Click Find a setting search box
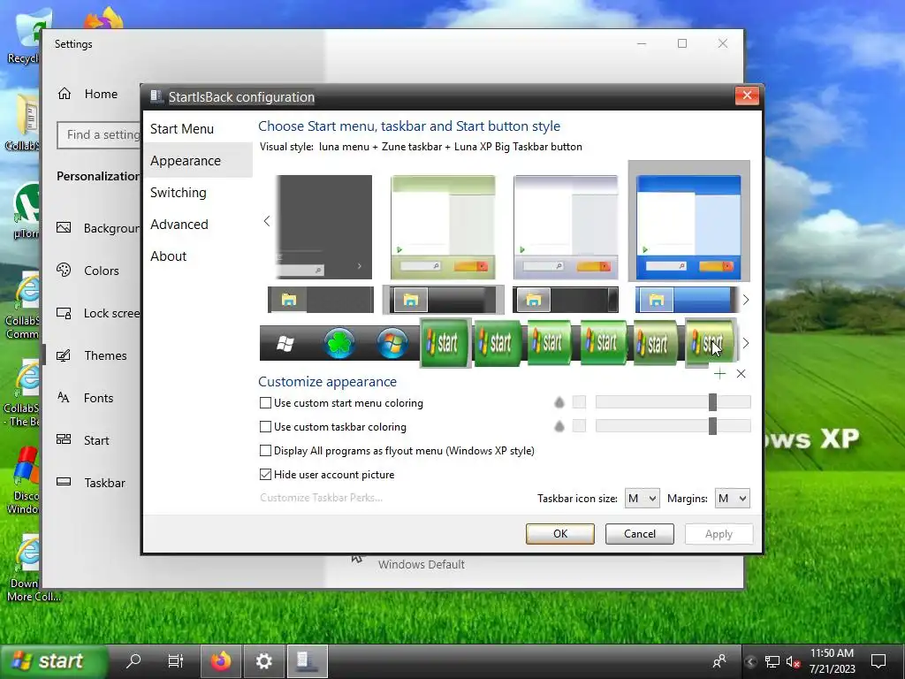This screenshot has width=905, height=679. [x=99, y=134]
